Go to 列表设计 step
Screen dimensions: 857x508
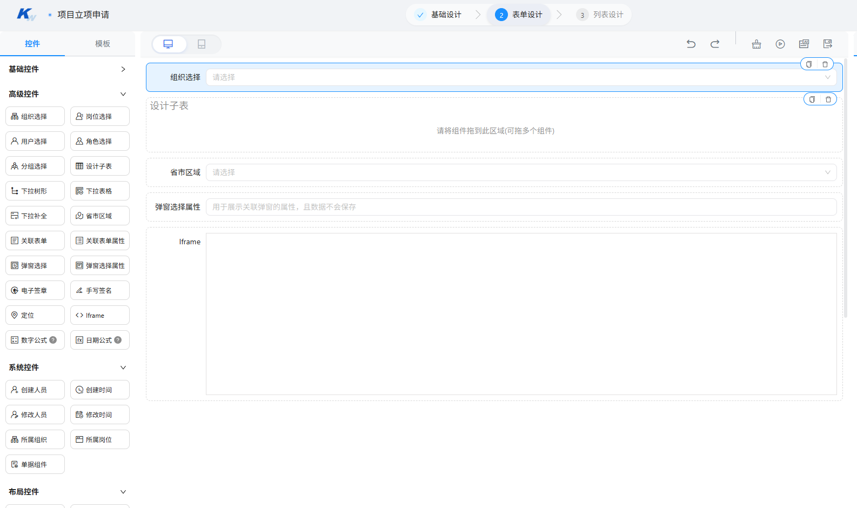(x=600, y=15)
